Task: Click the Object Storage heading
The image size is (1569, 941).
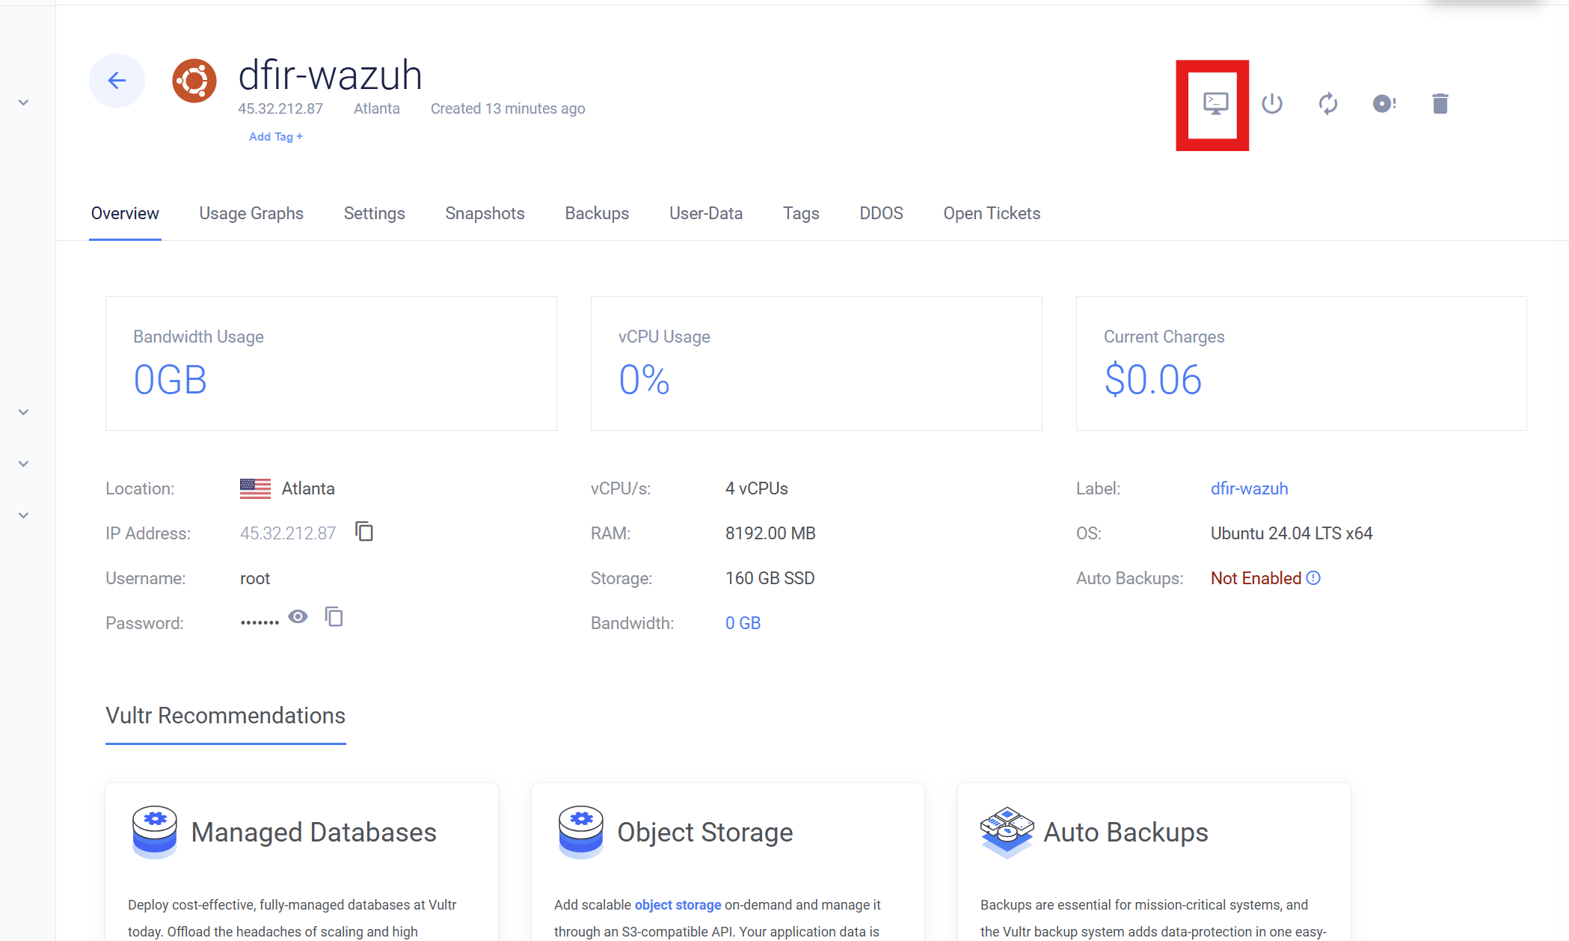Action: pyautogui.click(x=705, y=833)
